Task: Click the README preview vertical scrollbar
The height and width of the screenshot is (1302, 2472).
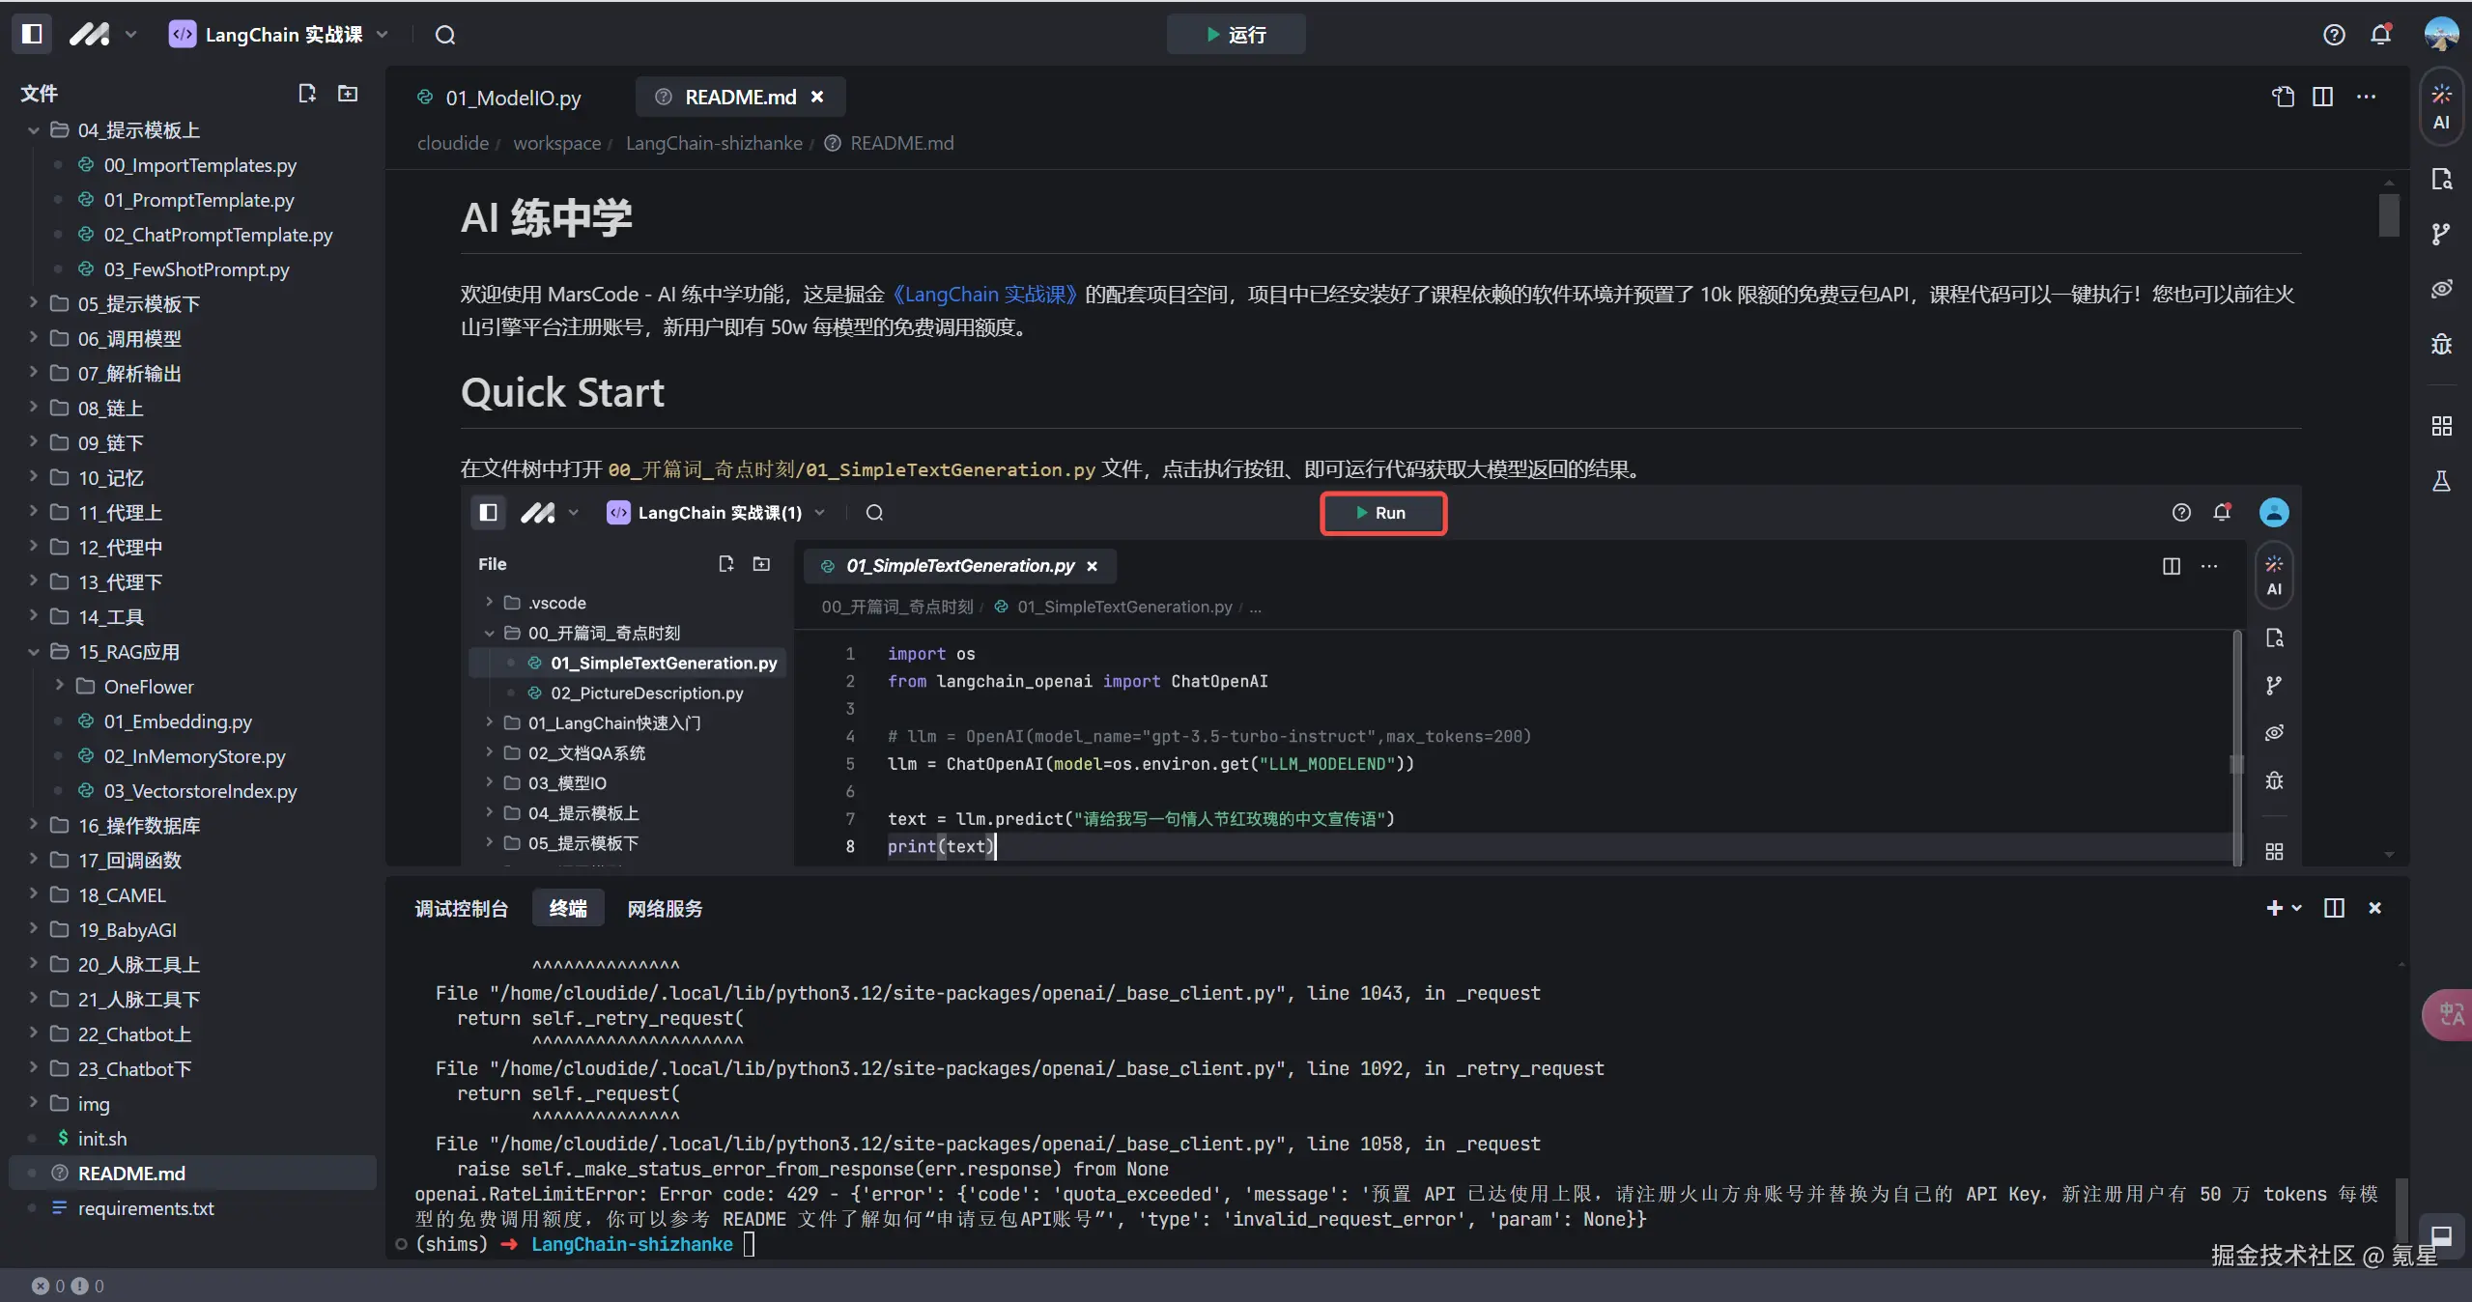Action: [2388, 215]
